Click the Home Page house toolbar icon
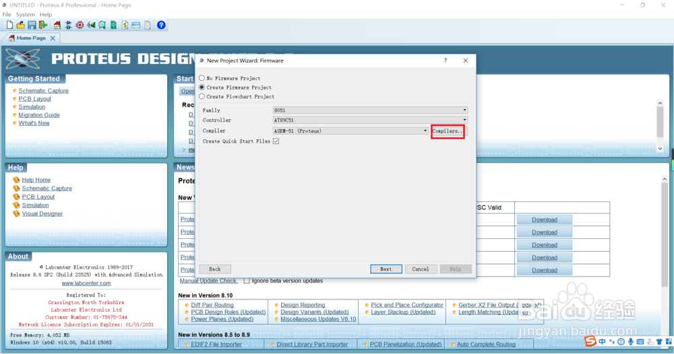 tap(57, 26)
